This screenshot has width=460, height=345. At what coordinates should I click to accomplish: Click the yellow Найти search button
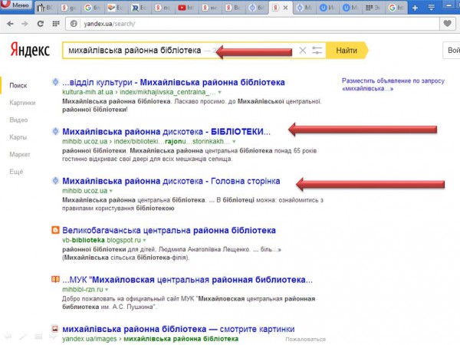tap(347, 51)
